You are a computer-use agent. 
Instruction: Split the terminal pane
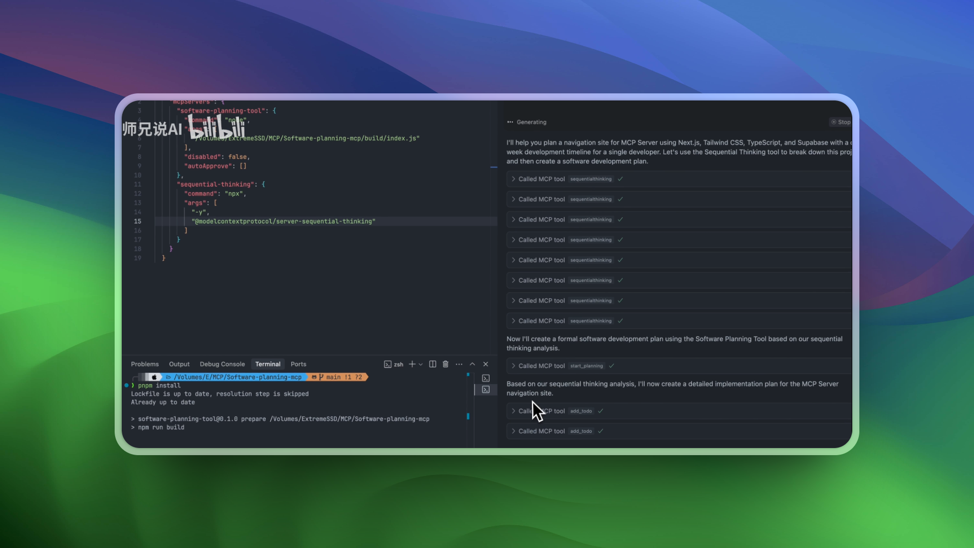433,364
